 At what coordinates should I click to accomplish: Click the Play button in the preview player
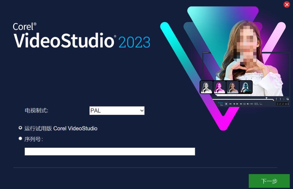click(x=226, y=104)
